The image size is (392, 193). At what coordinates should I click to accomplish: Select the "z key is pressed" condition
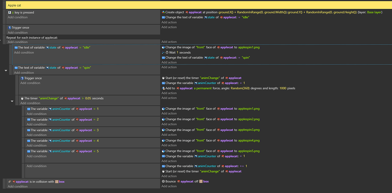21,12
